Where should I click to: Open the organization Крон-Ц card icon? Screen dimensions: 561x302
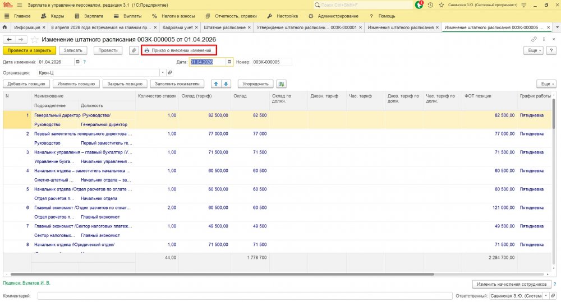pyautogui.click(x=170, y=72)
